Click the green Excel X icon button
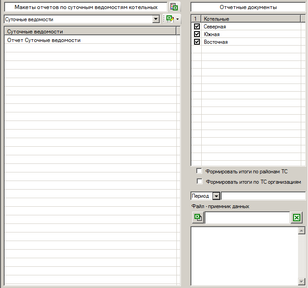308x288 pixels. 296,218
